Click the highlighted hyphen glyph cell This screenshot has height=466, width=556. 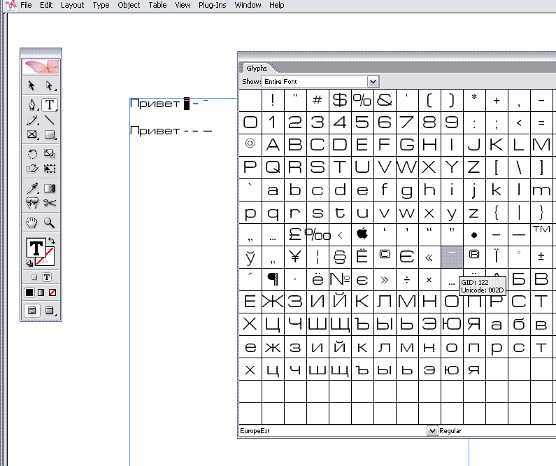[452, 257]
